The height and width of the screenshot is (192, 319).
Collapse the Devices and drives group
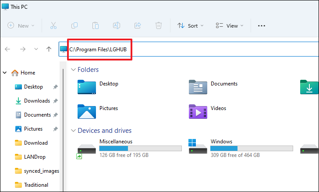click(x=73, y=131)
